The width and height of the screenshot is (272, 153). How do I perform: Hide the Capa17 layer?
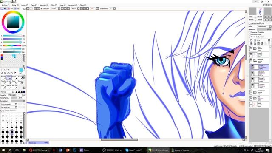tap(252, 66)
